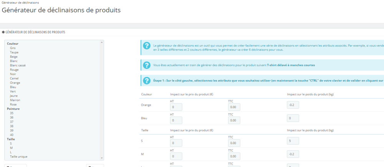This screenshot has width=384, height=167.
Task: Click the Bleu TTC price impact field
Action: click(x=234, y=120)
